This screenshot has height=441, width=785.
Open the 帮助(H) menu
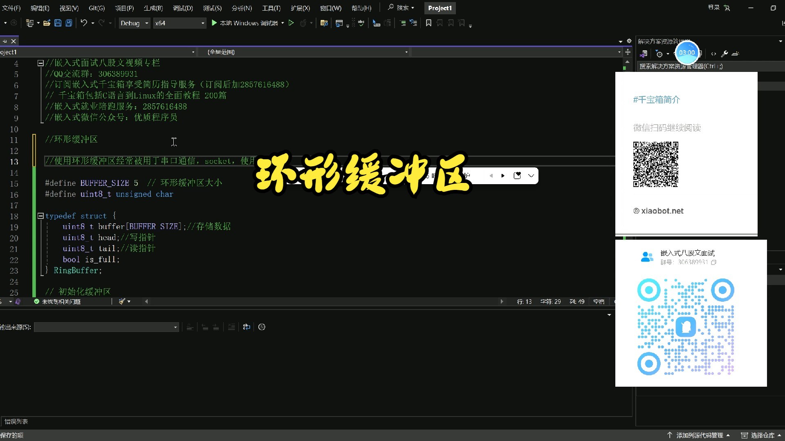(x=361, y=8)
